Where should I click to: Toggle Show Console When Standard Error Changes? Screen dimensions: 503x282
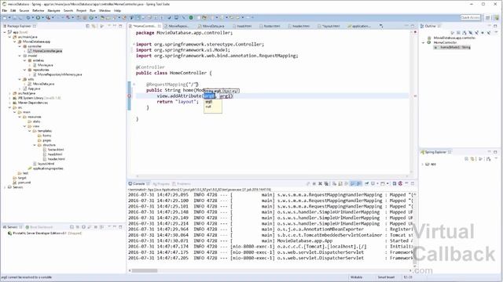pos(359,183)
